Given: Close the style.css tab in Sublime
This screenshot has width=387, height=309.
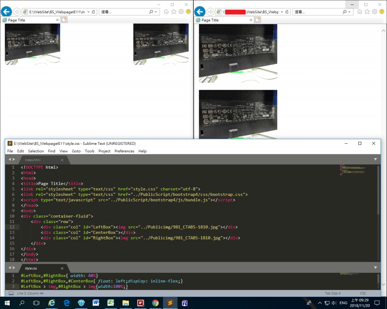Looking at the screenshot, I should (62, 268).
